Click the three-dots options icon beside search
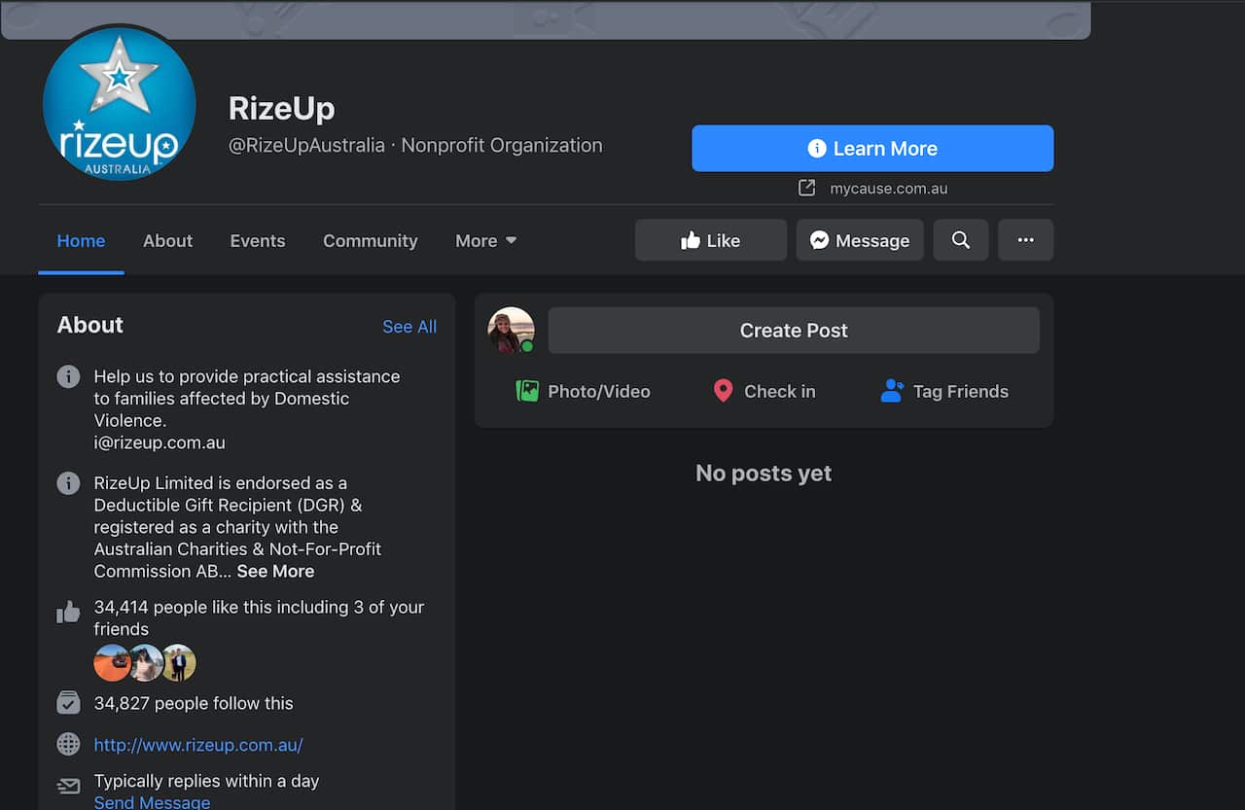Viewport: 1245px width, 810px height. coord(1025,239)
